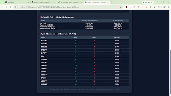Open the purple pen extension
The image size is (171, 96).
pyautogui.click(x=131, y=7)
